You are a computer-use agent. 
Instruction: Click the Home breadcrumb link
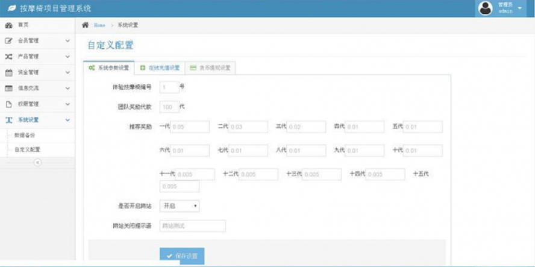[x=99, y=25]
